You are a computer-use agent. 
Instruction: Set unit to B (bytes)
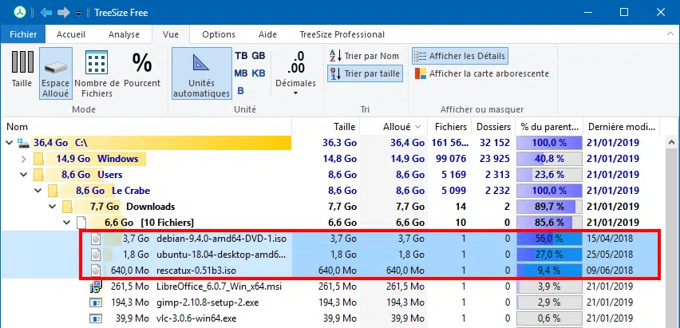point(241,91)
